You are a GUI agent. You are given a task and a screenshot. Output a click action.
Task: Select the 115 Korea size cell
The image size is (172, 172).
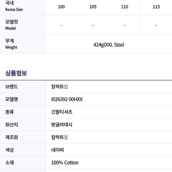[156, 7]
